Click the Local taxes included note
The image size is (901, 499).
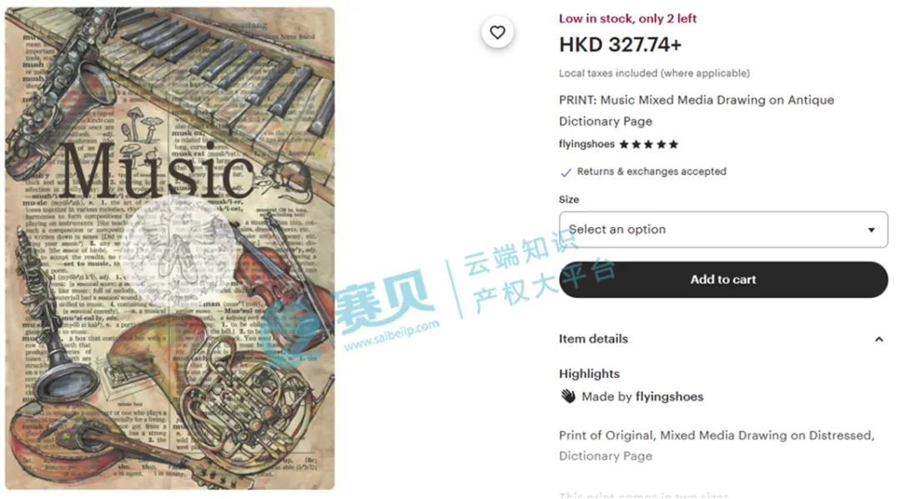pos(655,73)
